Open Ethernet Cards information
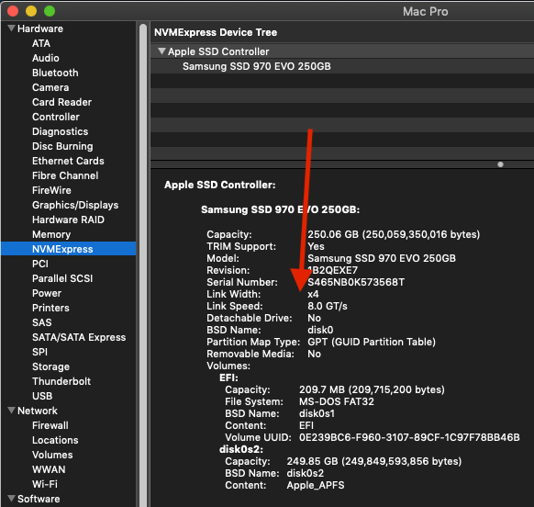The image size is (534, 507). [x=68, y=161]
